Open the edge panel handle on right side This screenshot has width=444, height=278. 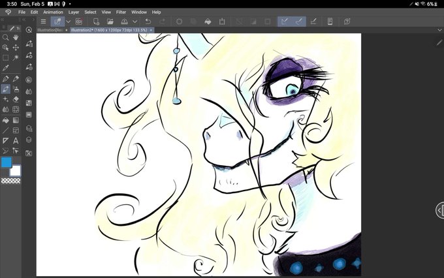point(439,210)
